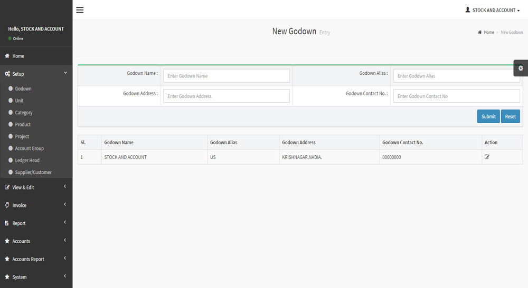Image resolution: width=528 pixels, height=288 pixels.
Task: Select the STOCK AND ACCOUNT name cell
Action: coord(154,157)
